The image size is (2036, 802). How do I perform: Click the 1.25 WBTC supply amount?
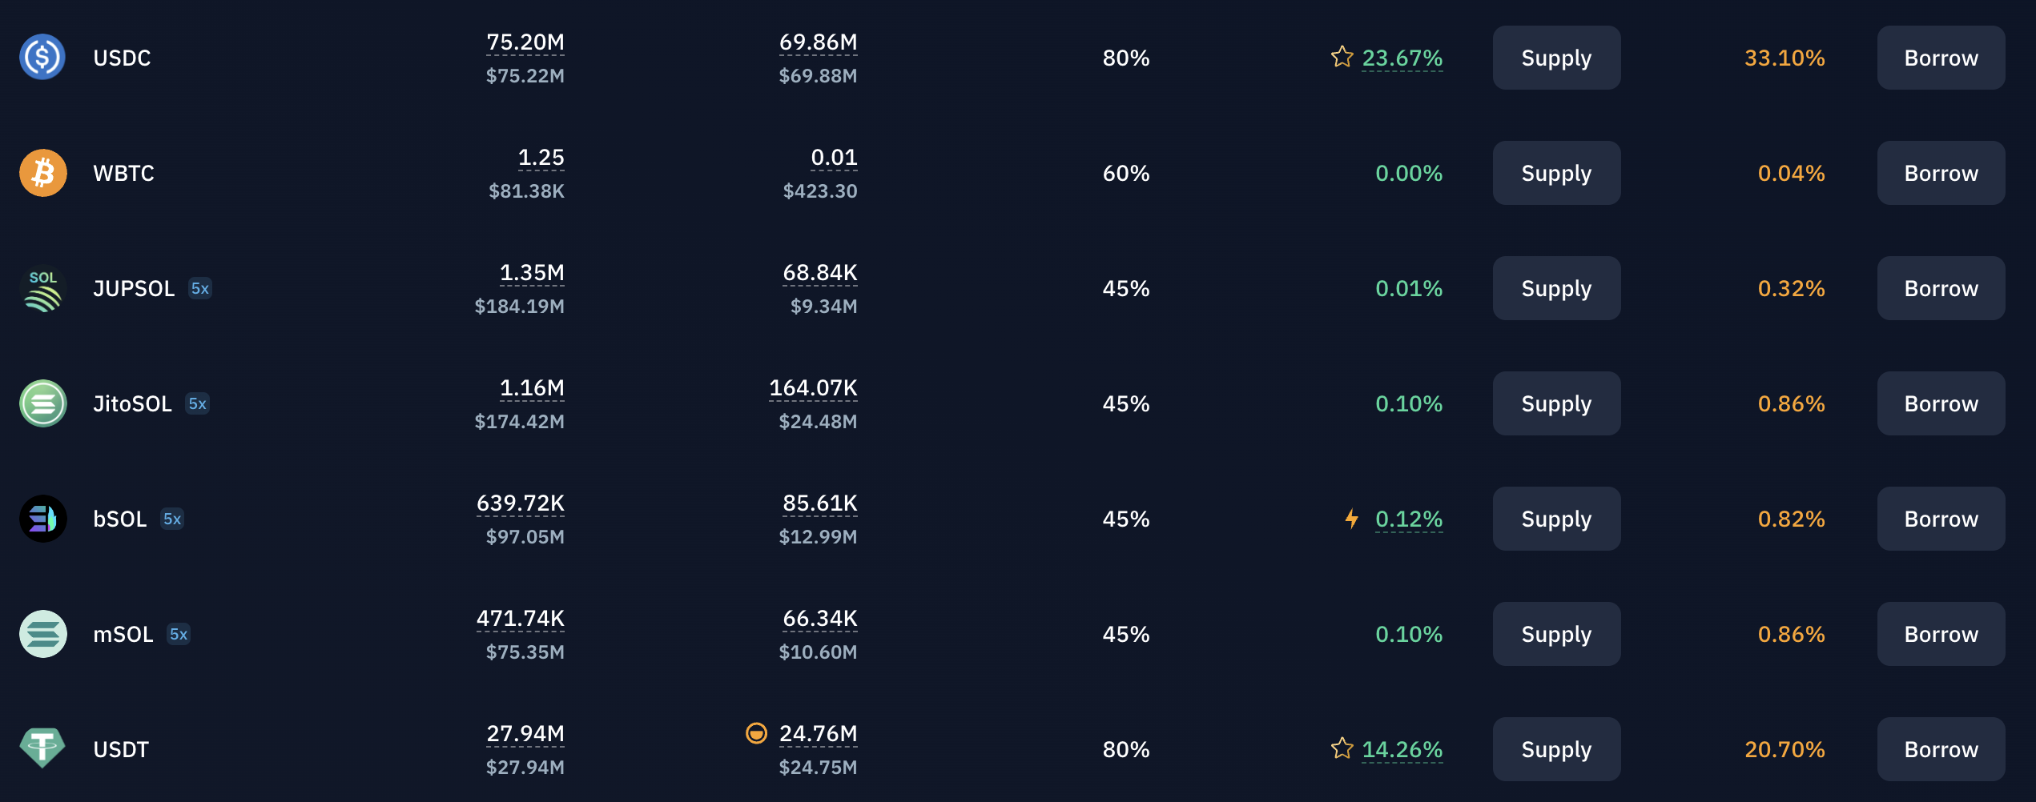[x=541, y=157]
